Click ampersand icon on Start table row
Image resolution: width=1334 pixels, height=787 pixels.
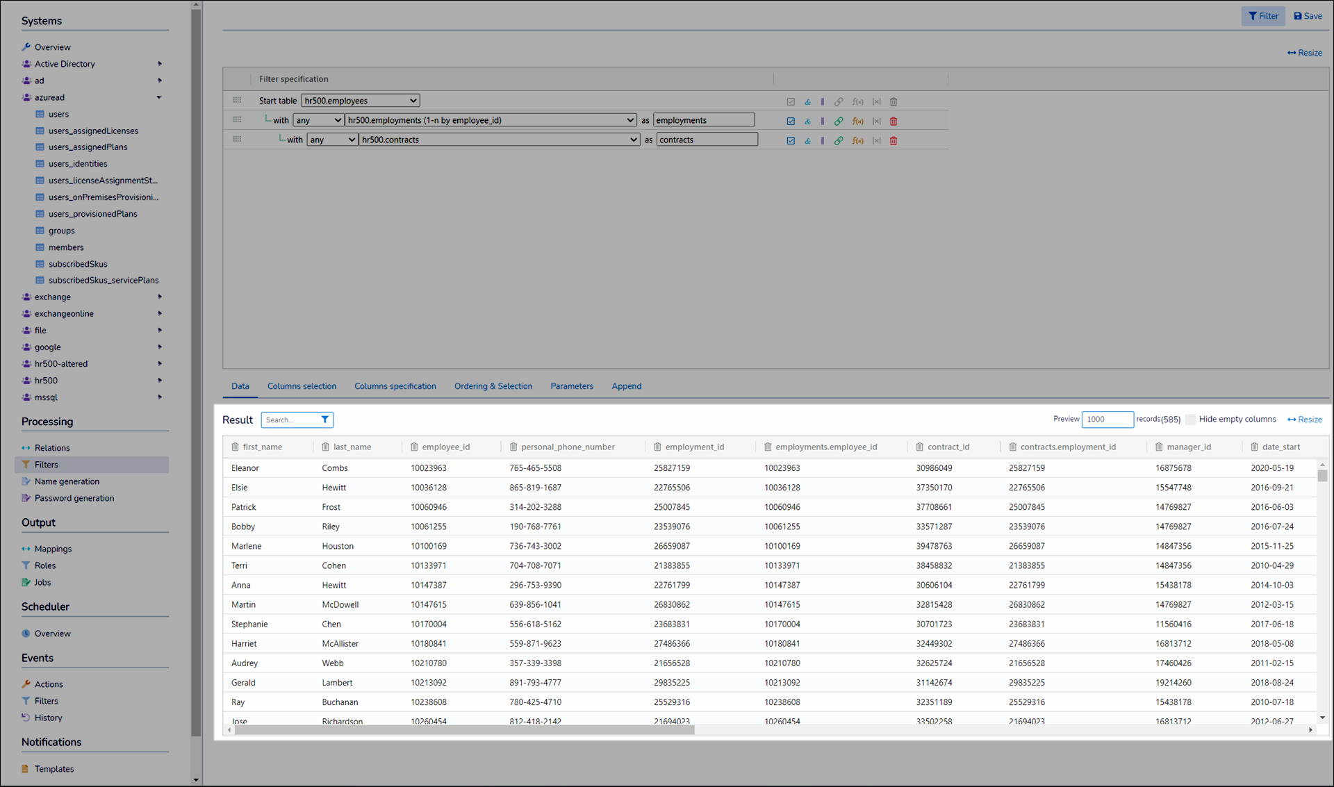click(807, 101)
